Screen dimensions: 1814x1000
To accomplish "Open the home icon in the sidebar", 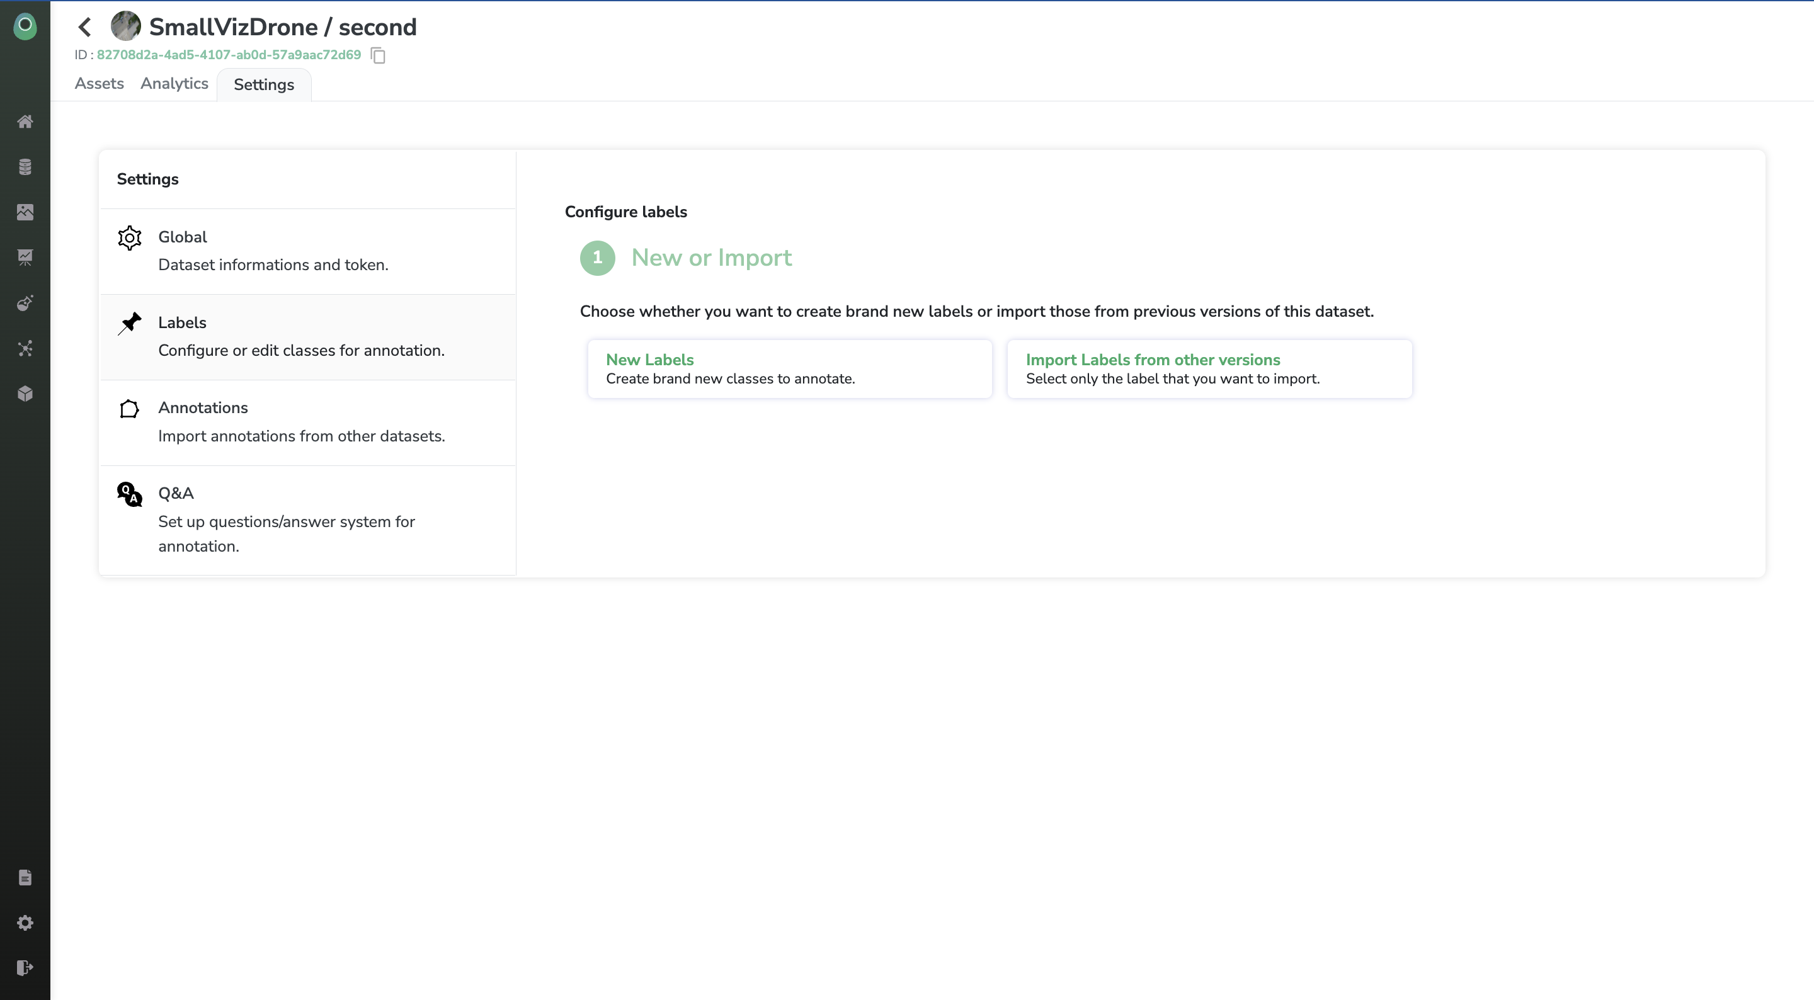I will 25,122.
